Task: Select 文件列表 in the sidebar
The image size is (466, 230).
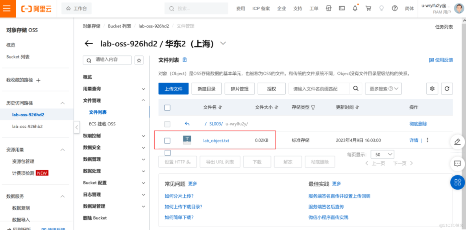Action: tap(98, 112)
